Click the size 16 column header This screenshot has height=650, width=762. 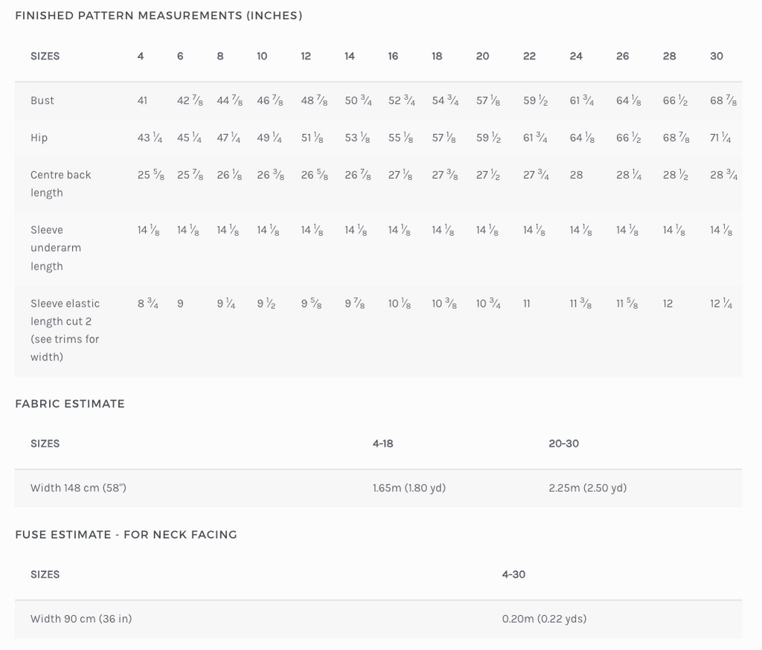coord(393,56)
